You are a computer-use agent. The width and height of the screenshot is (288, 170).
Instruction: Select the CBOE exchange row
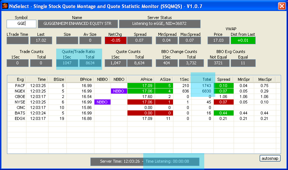coord(144,97)
